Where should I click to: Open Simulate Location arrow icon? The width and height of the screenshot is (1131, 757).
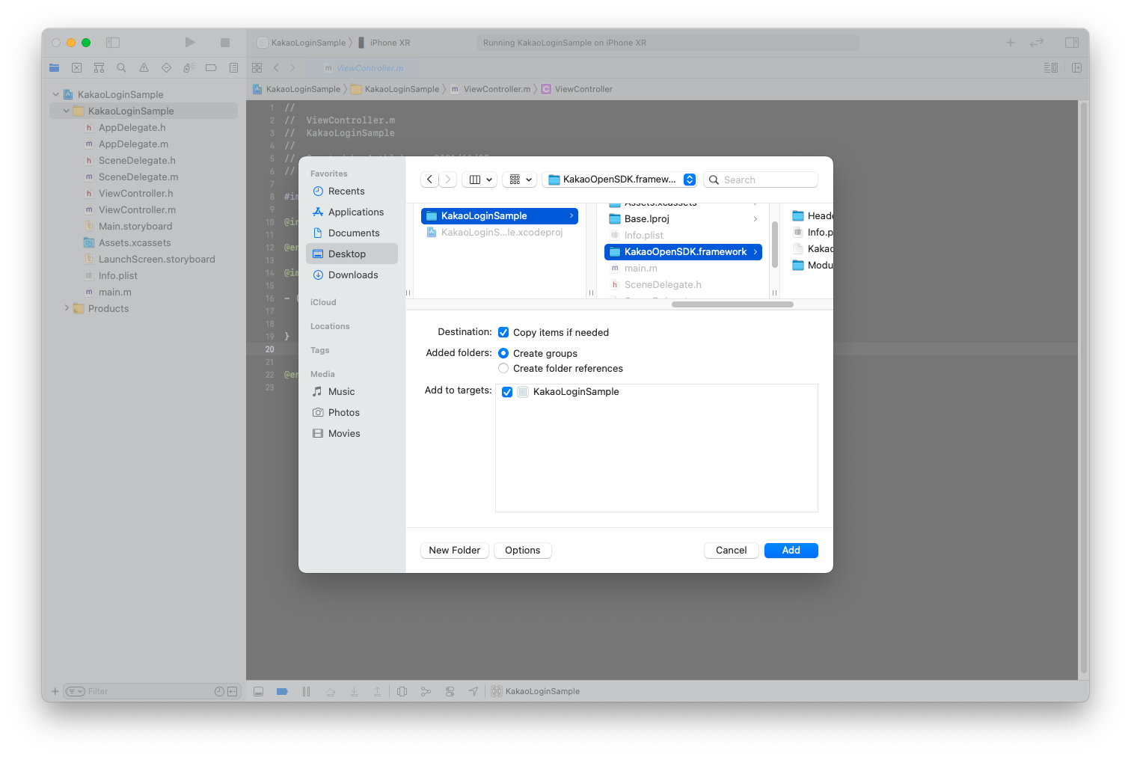pyautogui.click(x=473, y=692)
